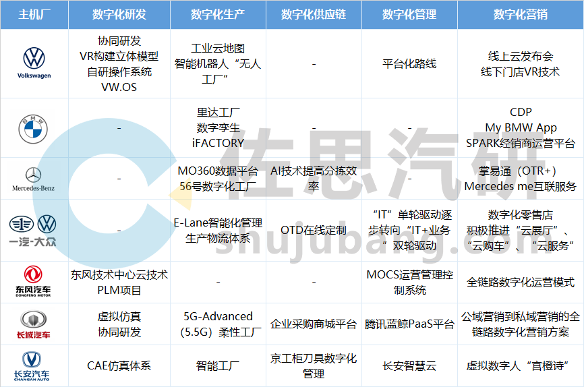584x387 pixels.
Task: Select the 主机厂 column header
Action: (x=34, y=15)
